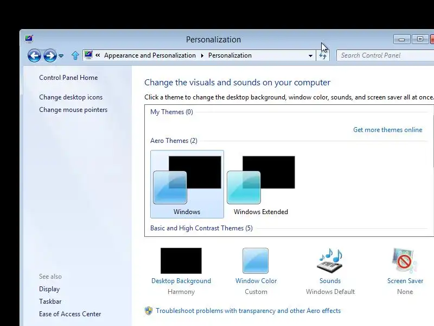This screenshot has height=326, width=434.
Task: Select the Windows Extended theme
Action: [x=261, y=184]
